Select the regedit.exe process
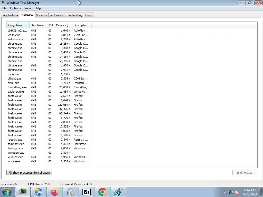This screenshot has height=197, width=263. 49,139
